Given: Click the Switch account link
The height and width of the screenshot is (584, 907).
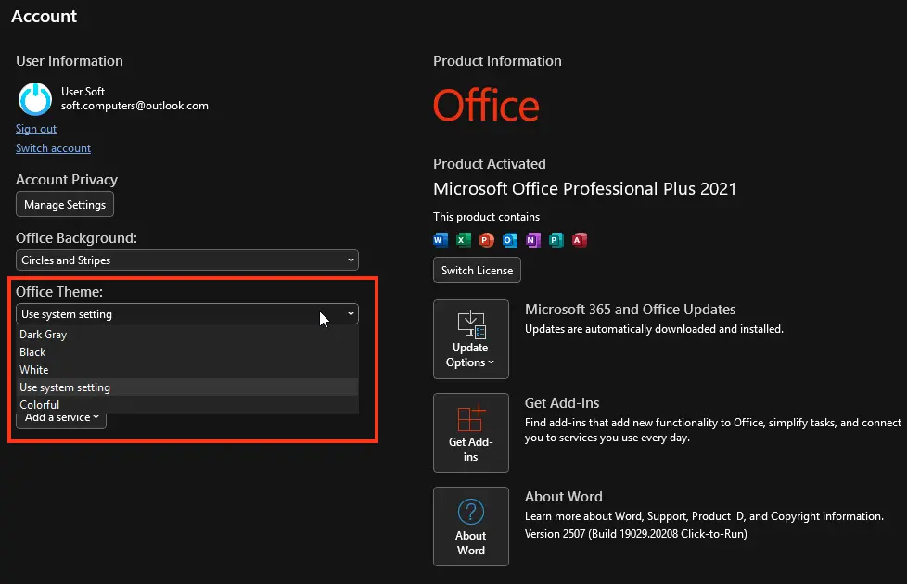Looking at the screenshot, I should click(x=53, y=148).
